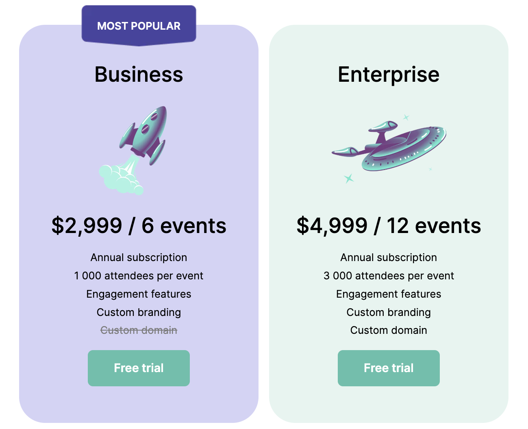Click the $4,999 / 12 events price

click(389, 226)
